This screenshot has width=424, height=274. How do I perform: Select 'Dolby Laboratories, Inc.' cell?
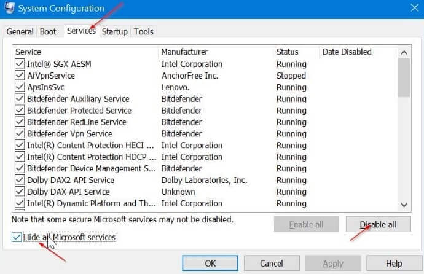click(x=204, y=180)
